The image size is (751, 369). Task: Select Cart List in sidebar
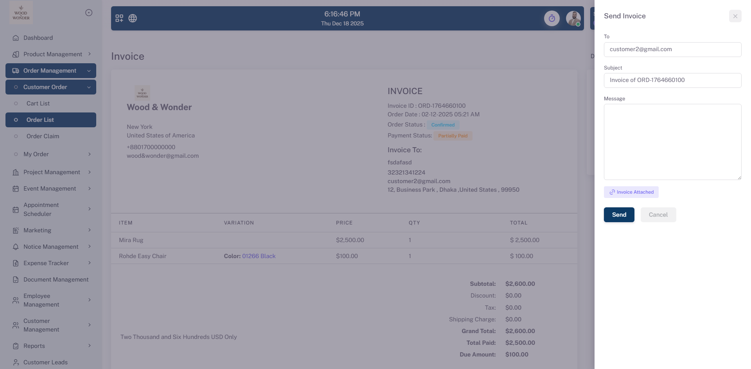(x=38, y=103)
